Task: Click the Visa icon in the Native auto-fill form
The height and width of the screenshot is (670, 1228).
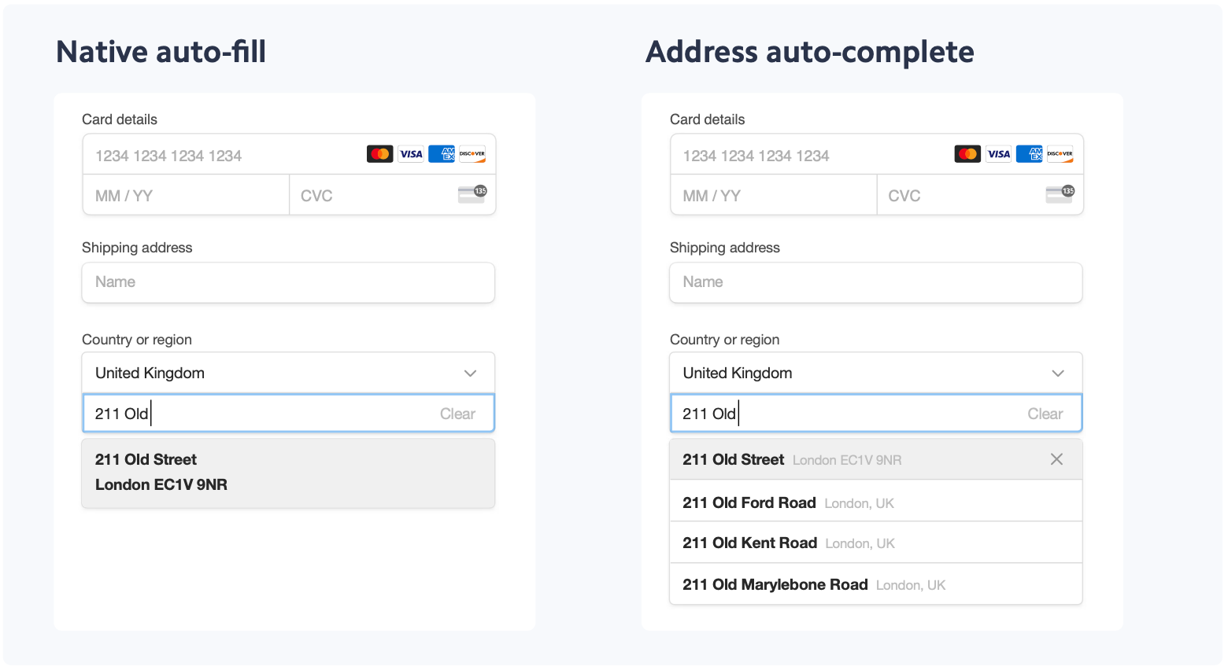Action: (411, 154)
